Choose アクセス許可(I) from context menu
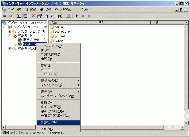Image resolution: width=190 pixels, height=137 pixels. 59,55
